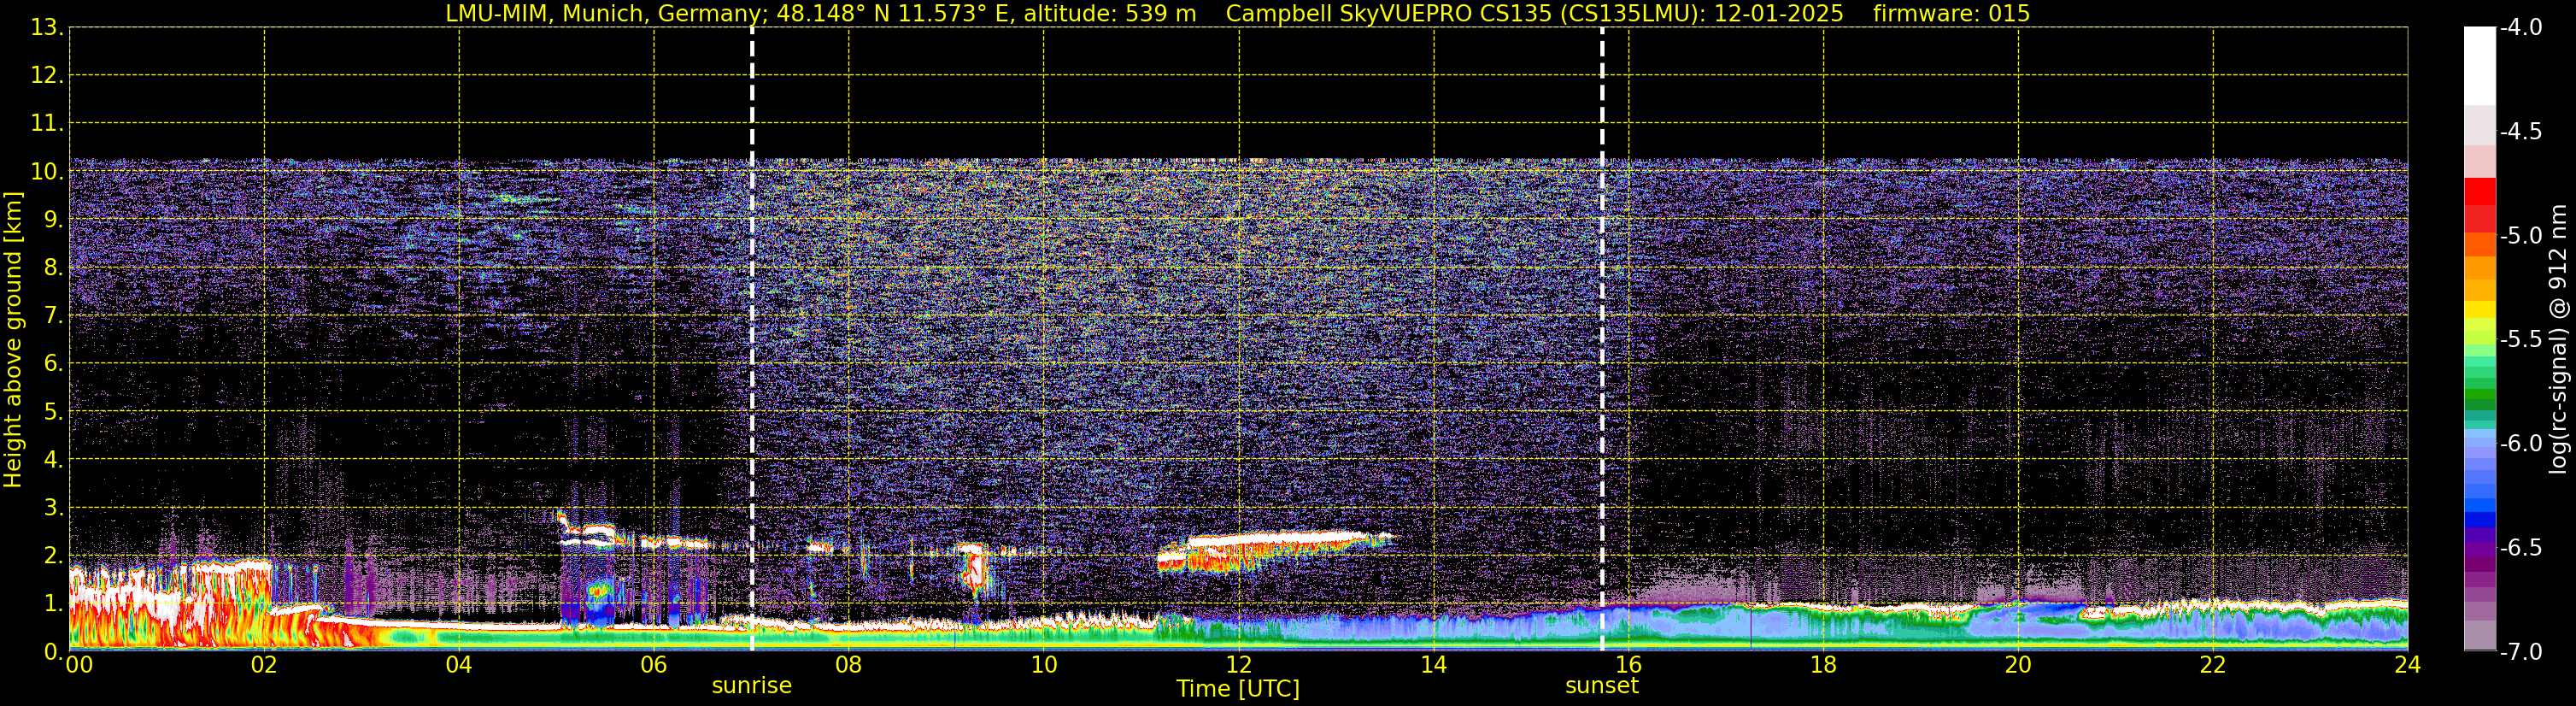Click the '04' time tick label

pos(459,665)
